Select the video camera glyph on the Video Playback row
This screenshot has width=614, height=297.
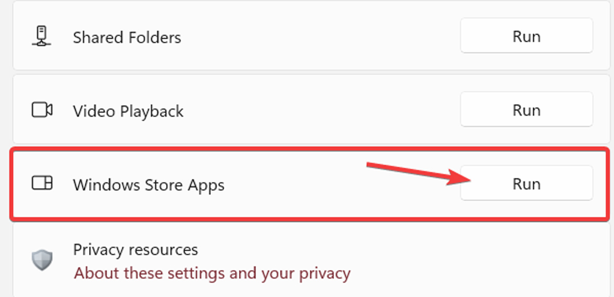pyautogui.click(x=41, y=110)
